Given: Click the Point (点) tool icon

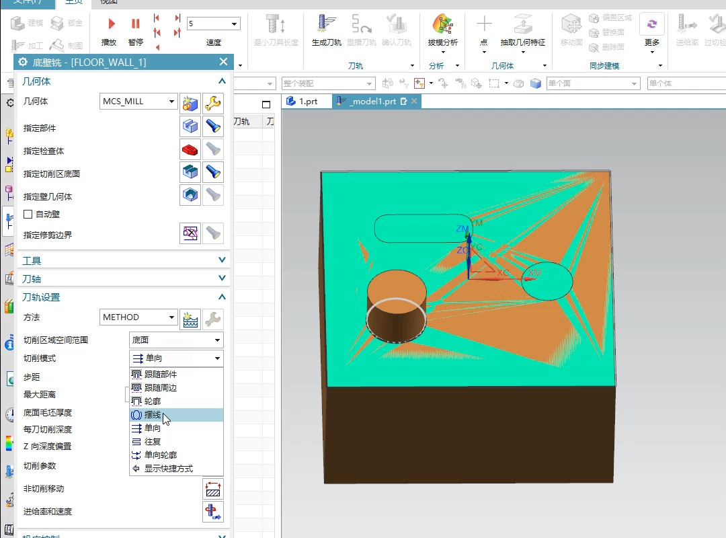Looking at the screenshot, I should click(x=484, y=24).
